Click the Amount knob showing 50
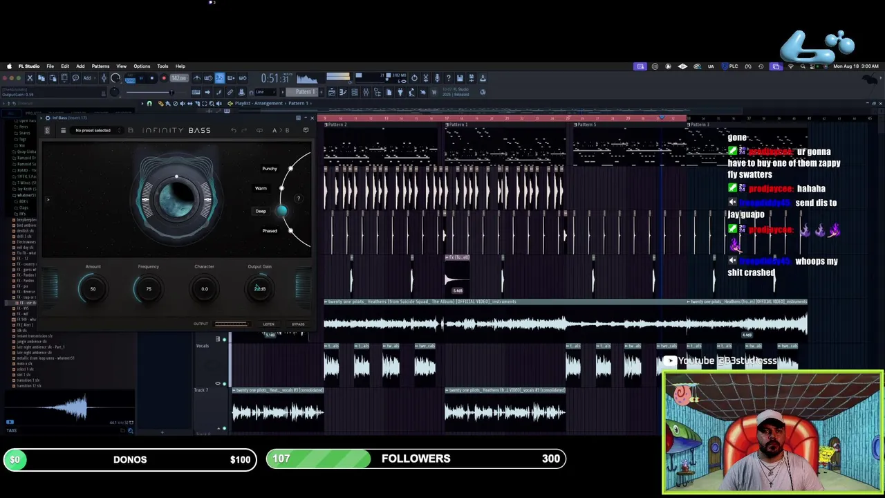 click(93, 288)
